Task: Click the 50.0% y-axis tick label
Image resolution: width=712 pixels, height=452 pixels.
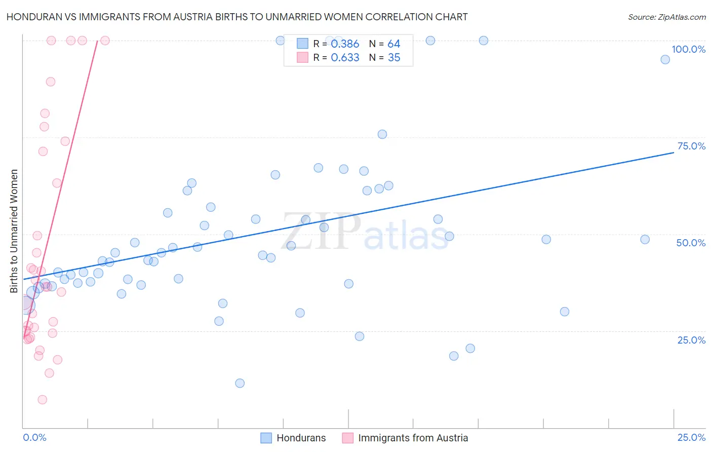Action: 691,243
